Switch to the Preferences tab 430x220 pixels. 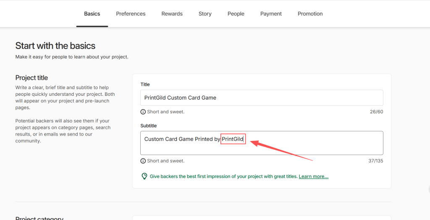click(x=131, y=14)
